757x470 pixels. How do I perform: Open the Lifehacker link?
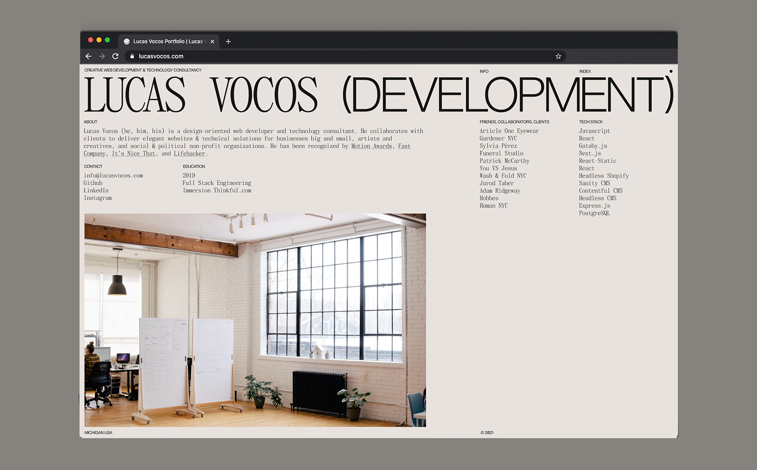189,154
